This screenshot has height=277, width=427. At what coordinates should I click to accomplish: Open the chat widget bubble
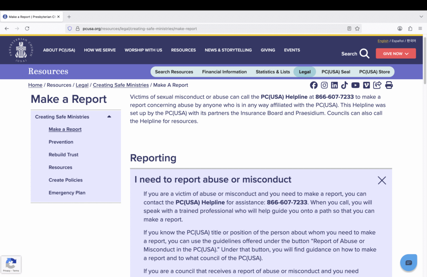[x=408, y=262]
